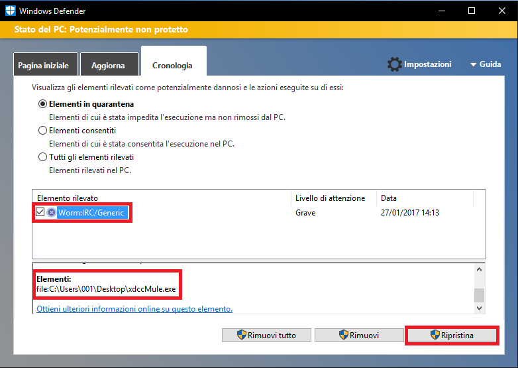Click shield icon on Rimuovi button
The height and width of the screenshot is (368, 518).
[x=343, y=336]
